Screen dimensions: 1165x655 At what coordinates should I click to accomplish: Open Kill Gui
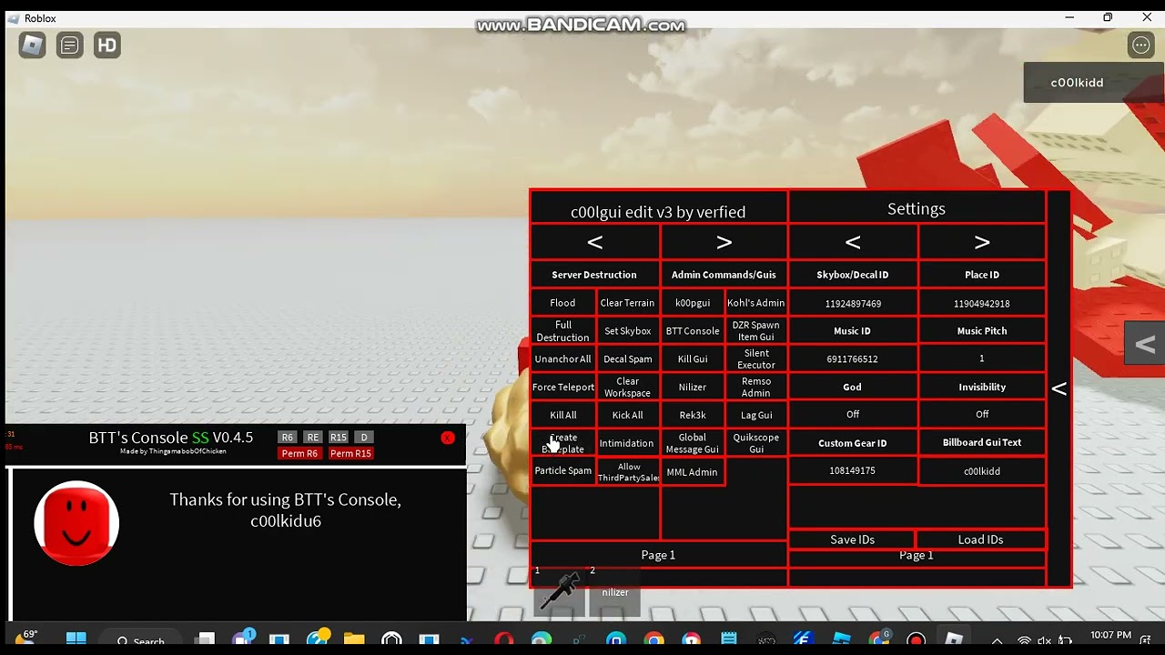coord(692,359)
